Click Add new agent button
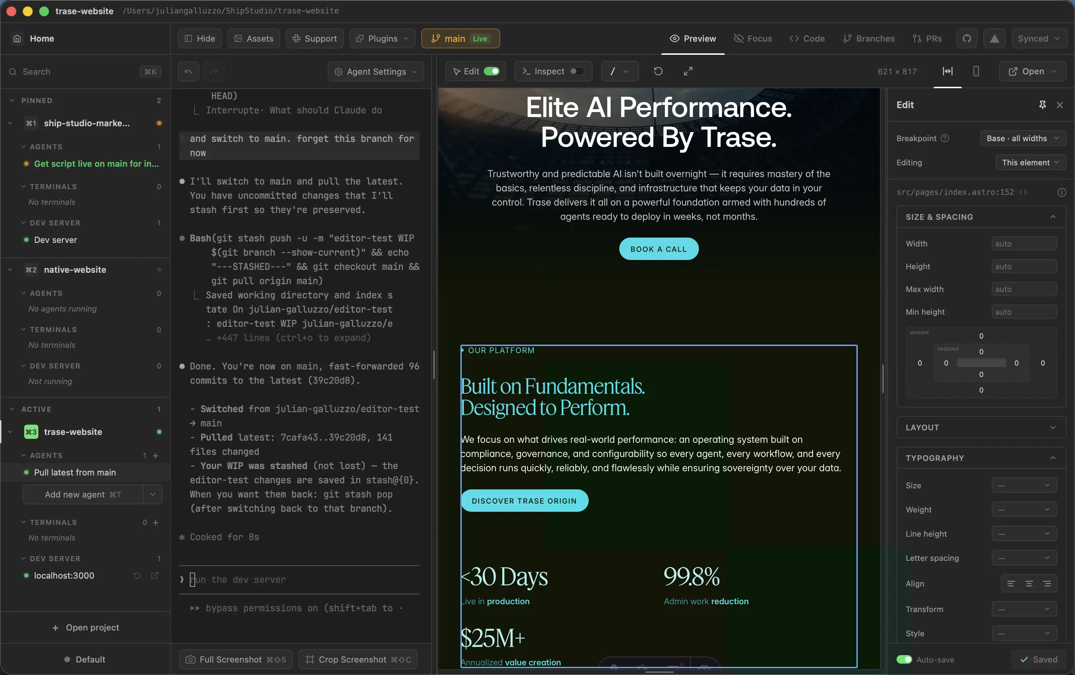The image size is (1075, 675). pyautogui.click(x=82, y=494)
